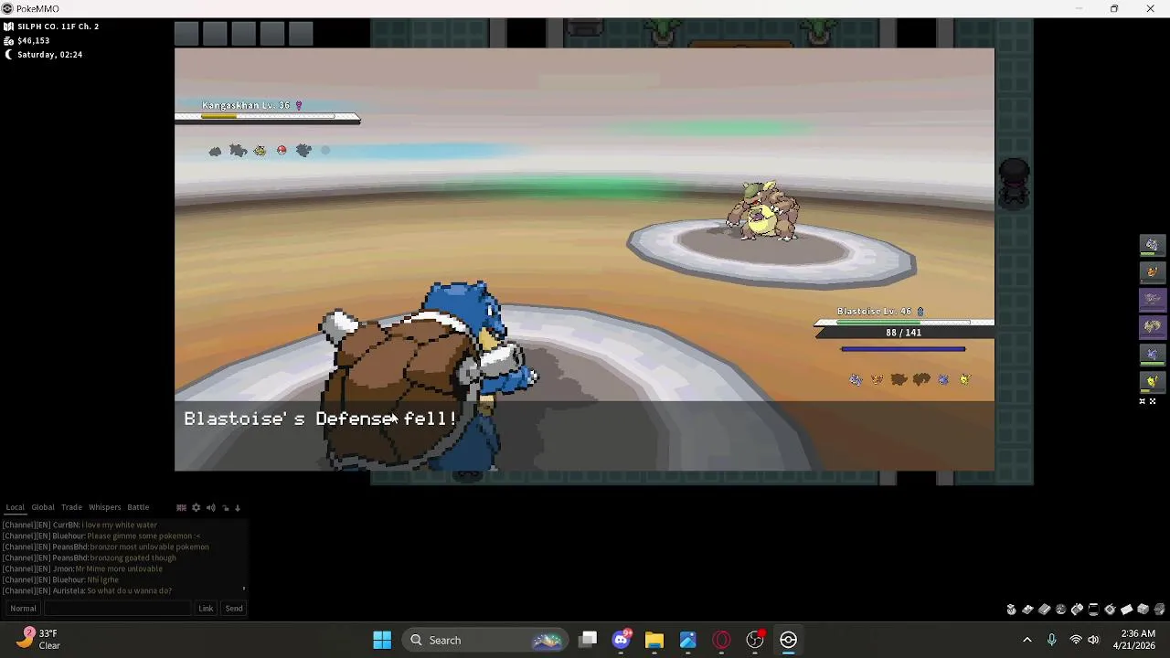Jump to newest chat with down arrow
The height and width of the screenshot is (658, 1170).
[x=238, y=507]
